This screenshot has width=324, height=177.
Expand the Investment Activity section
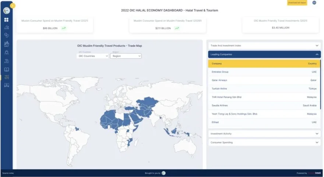click(264, 134)
